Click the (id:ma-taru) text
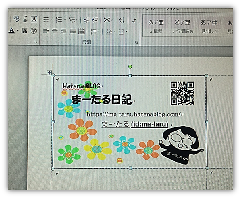 (150, 124)
